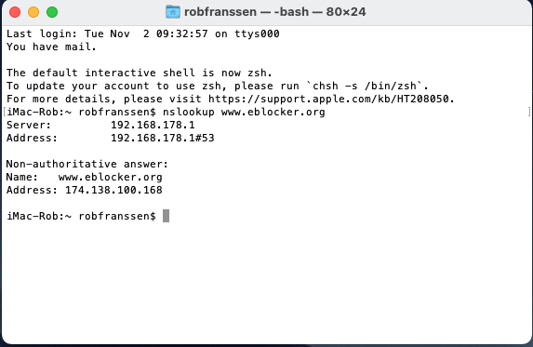Screen dimensions: 533x347
Task: Click the yellow minimize window button
Action: [33, 12]
